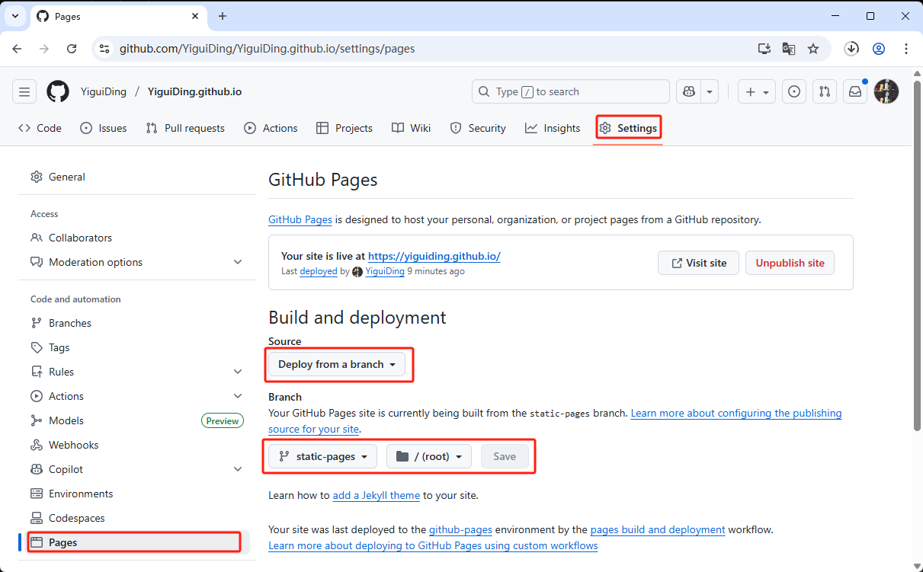This screenshot has height=572, width=923.
Task: Open the notifications inbox icon
Action: tap(856, 92)
